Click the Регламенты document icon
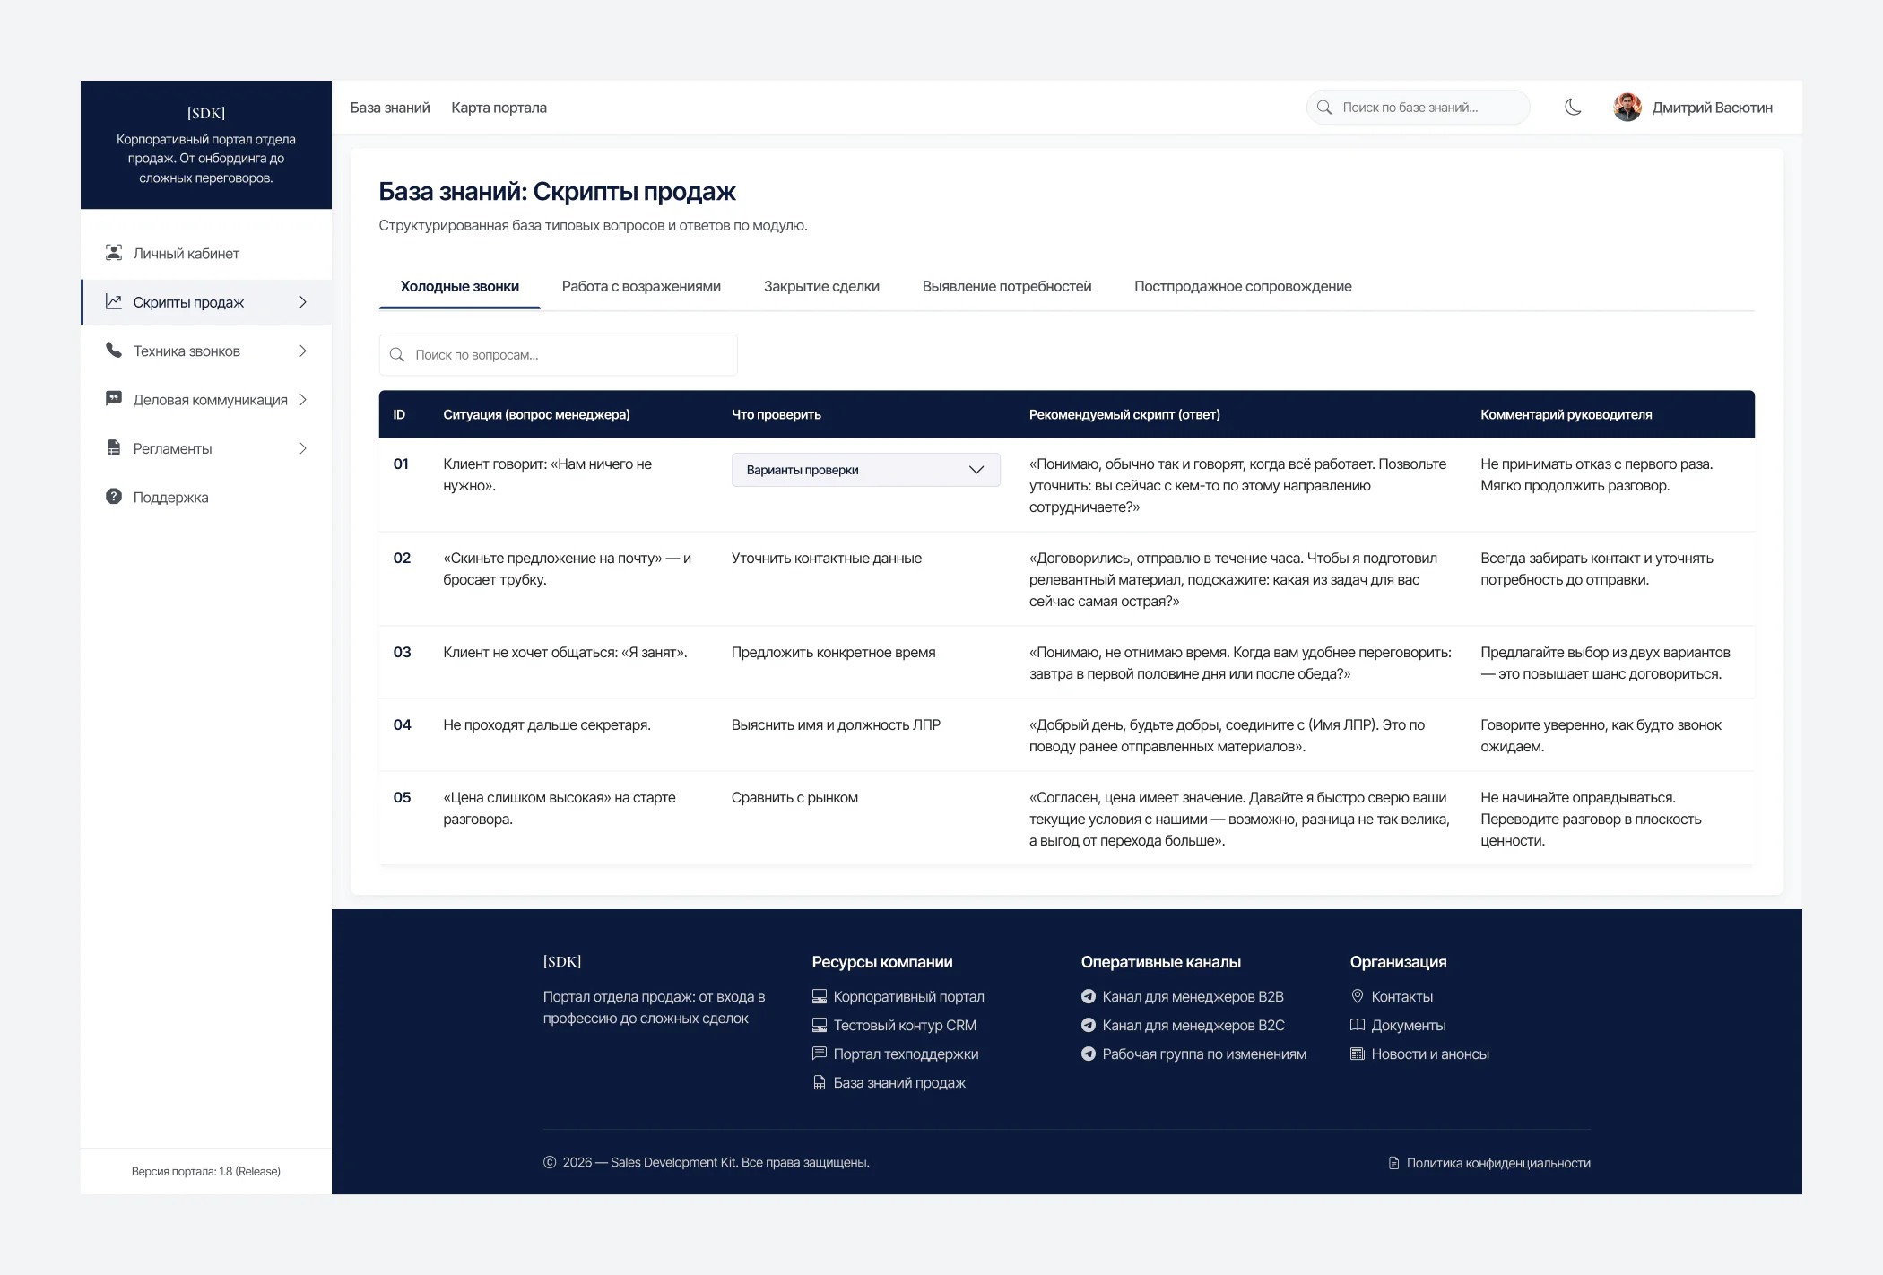Viewport: 1883px width, 1275px height. pyautogui.click(x=114, y=448)
